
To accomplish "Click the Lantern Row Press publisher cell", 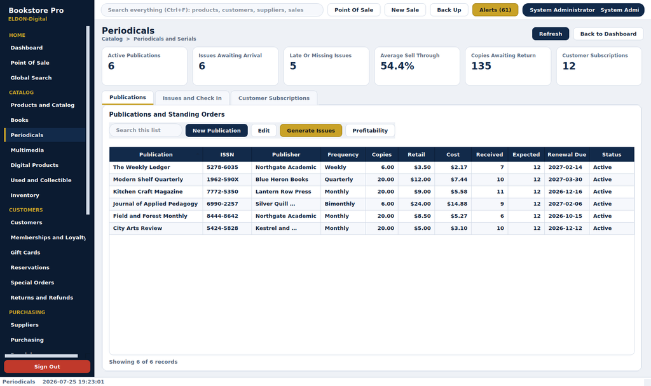I will 286,192.
